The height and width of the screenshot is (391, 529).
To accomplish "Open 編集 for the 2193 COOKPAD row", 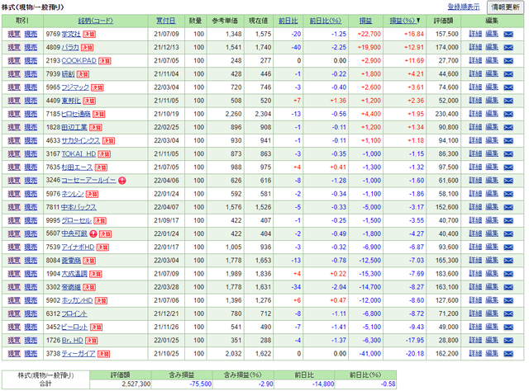I will [x=492, y=60].
